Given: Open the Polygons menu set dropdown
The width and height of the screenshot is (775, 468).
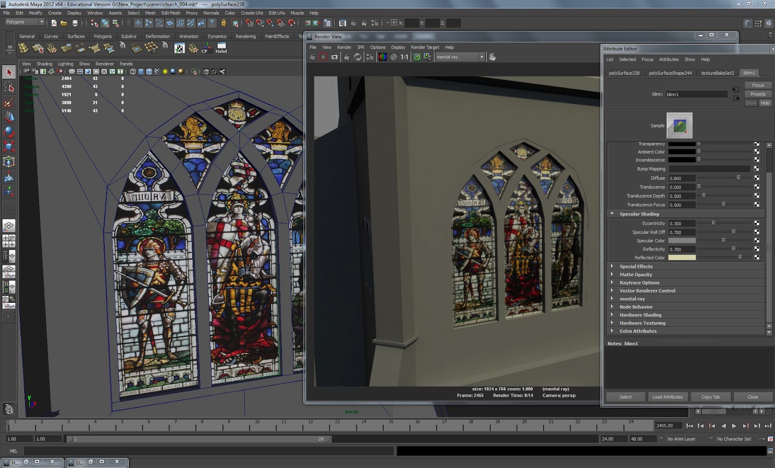Looking at the screenshot, I should point(24,22).
